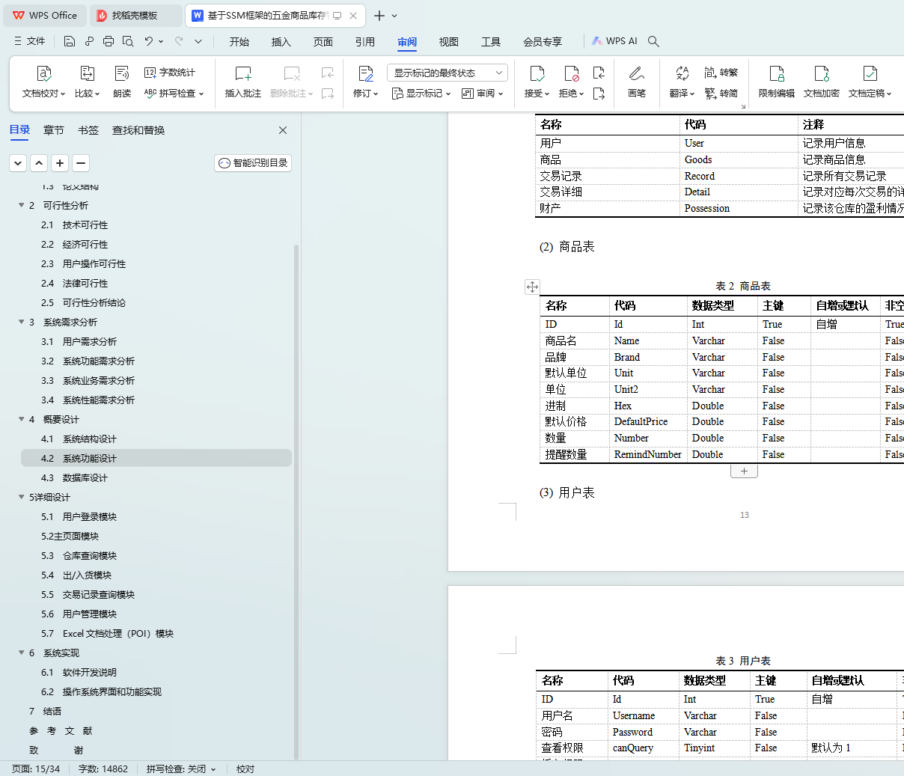
Task: Open Print Preview from quick access bar
Action: click(128, 41)
